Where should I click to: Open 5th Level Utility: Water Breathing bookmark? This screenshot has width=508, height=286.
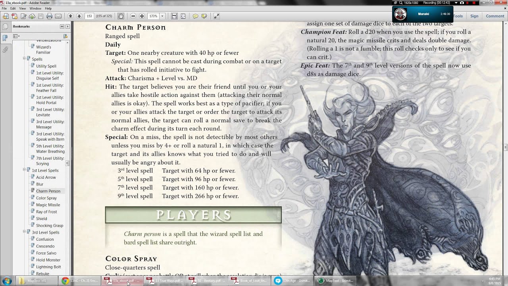click(x=50, y=149)
